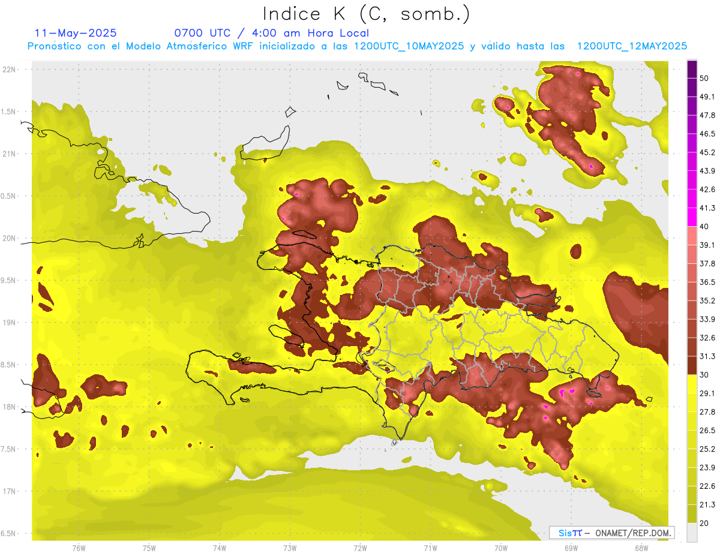720x556 pixels.
Task: Click the gray swatch below the 20 mark
Action: 692,532
